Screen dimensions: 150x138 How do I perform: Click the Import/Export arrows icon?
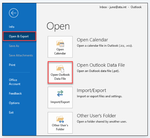tap(60, 93)
